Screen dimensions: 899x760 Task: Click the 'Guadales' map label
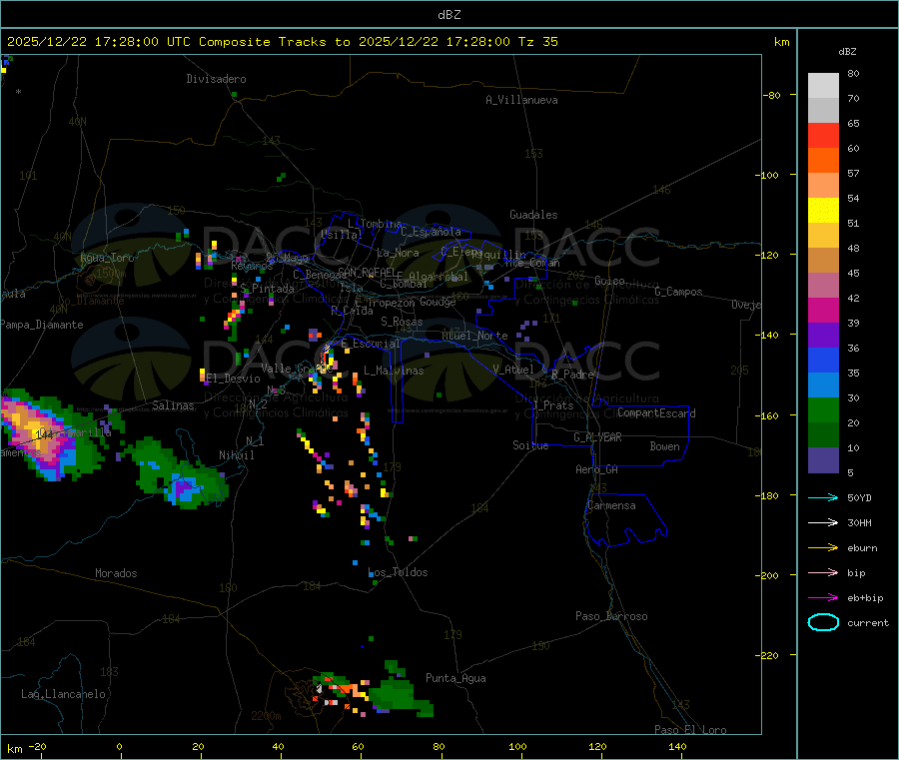(x=533, y=215)
